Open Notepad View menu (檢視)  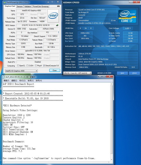[30, 81]
